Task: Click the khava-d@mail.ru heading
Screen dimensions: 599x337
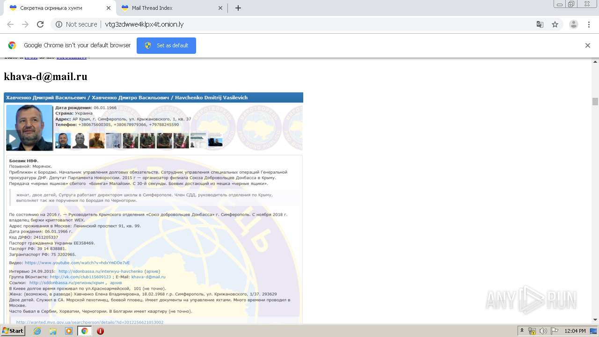Action: (45, 77)
